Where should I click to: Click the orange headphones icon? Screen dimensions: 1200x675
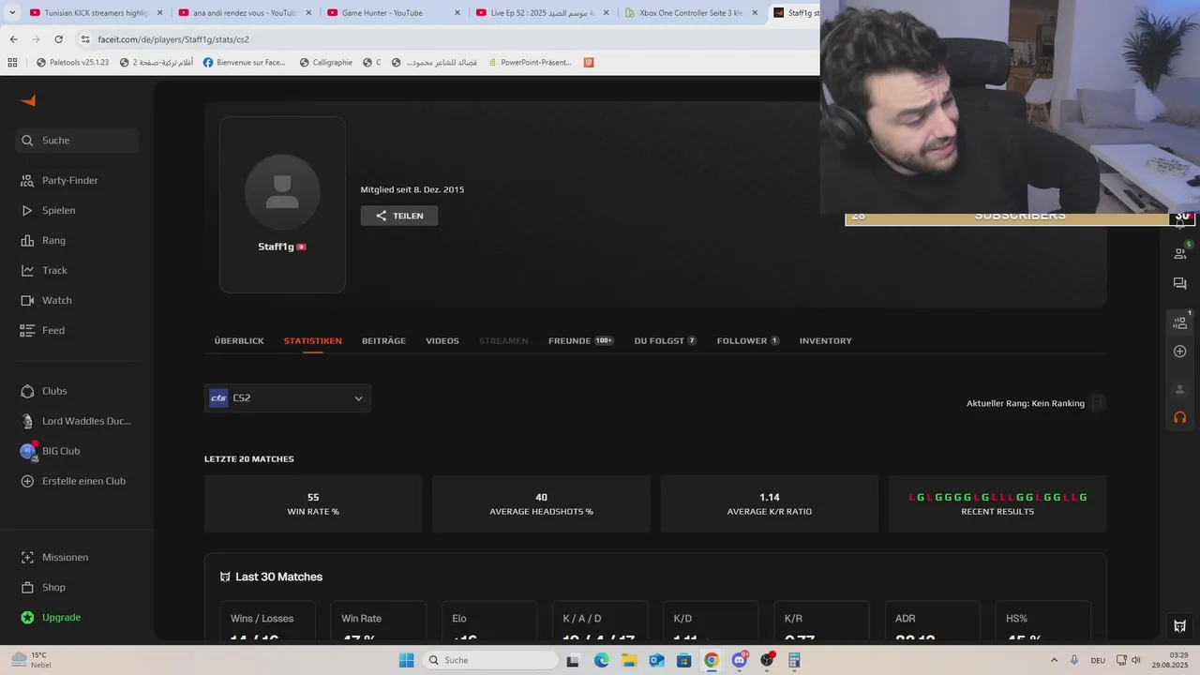pos(1180,417)
